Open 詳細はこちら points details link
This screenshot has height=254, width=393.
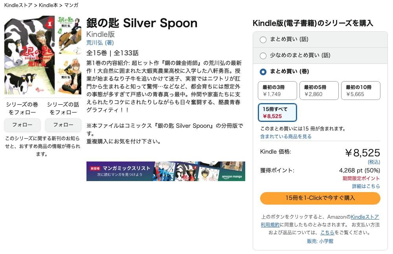click(366, 186)
